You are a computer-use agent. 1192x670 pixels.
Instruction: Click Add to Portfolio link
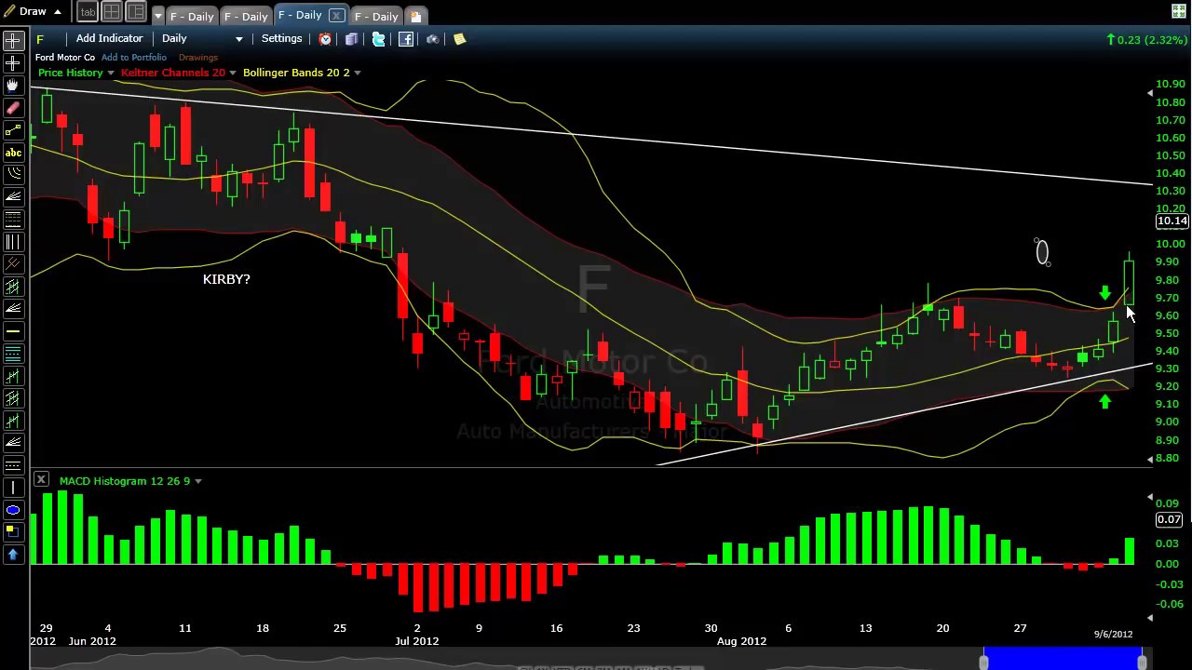pos(134,58)
